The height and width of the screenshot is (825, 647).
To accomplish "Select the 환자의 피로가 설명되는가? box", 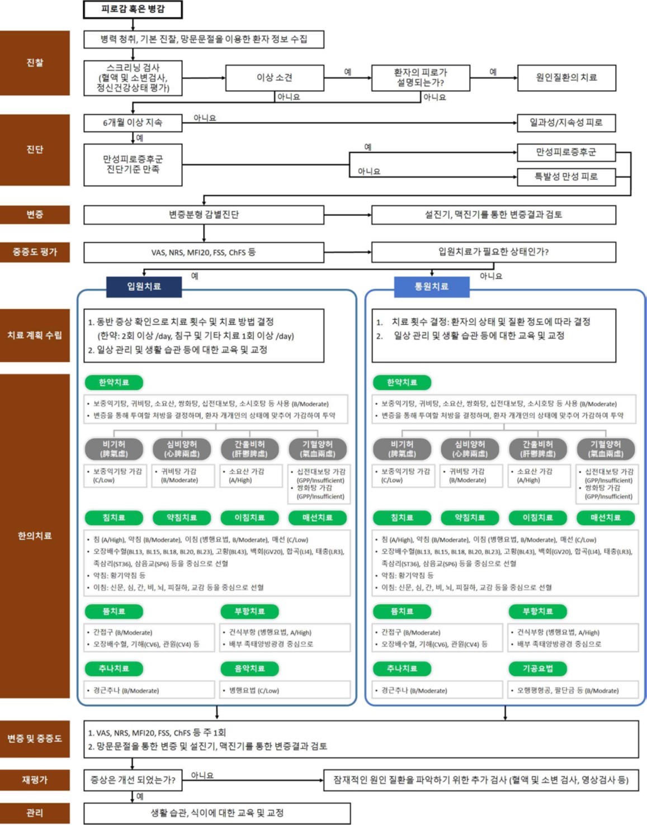I will click(421, 78).
